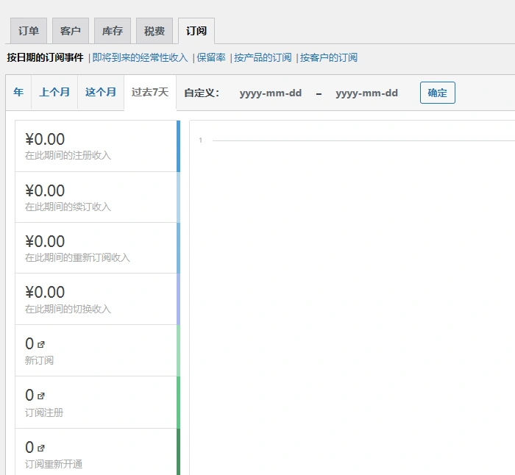The width and height of the screenshot is (515, 475).
Task: Open 即将到来的经常性收入 report link
Action: click(x=141, y=58)
